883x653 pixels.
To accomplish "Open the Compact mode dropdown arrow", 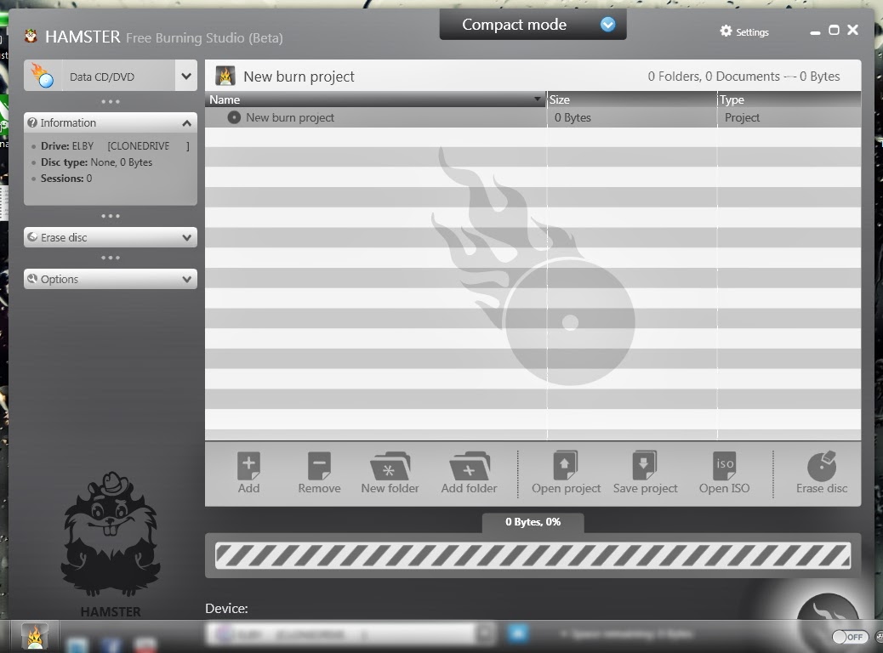I will point(607,24).
